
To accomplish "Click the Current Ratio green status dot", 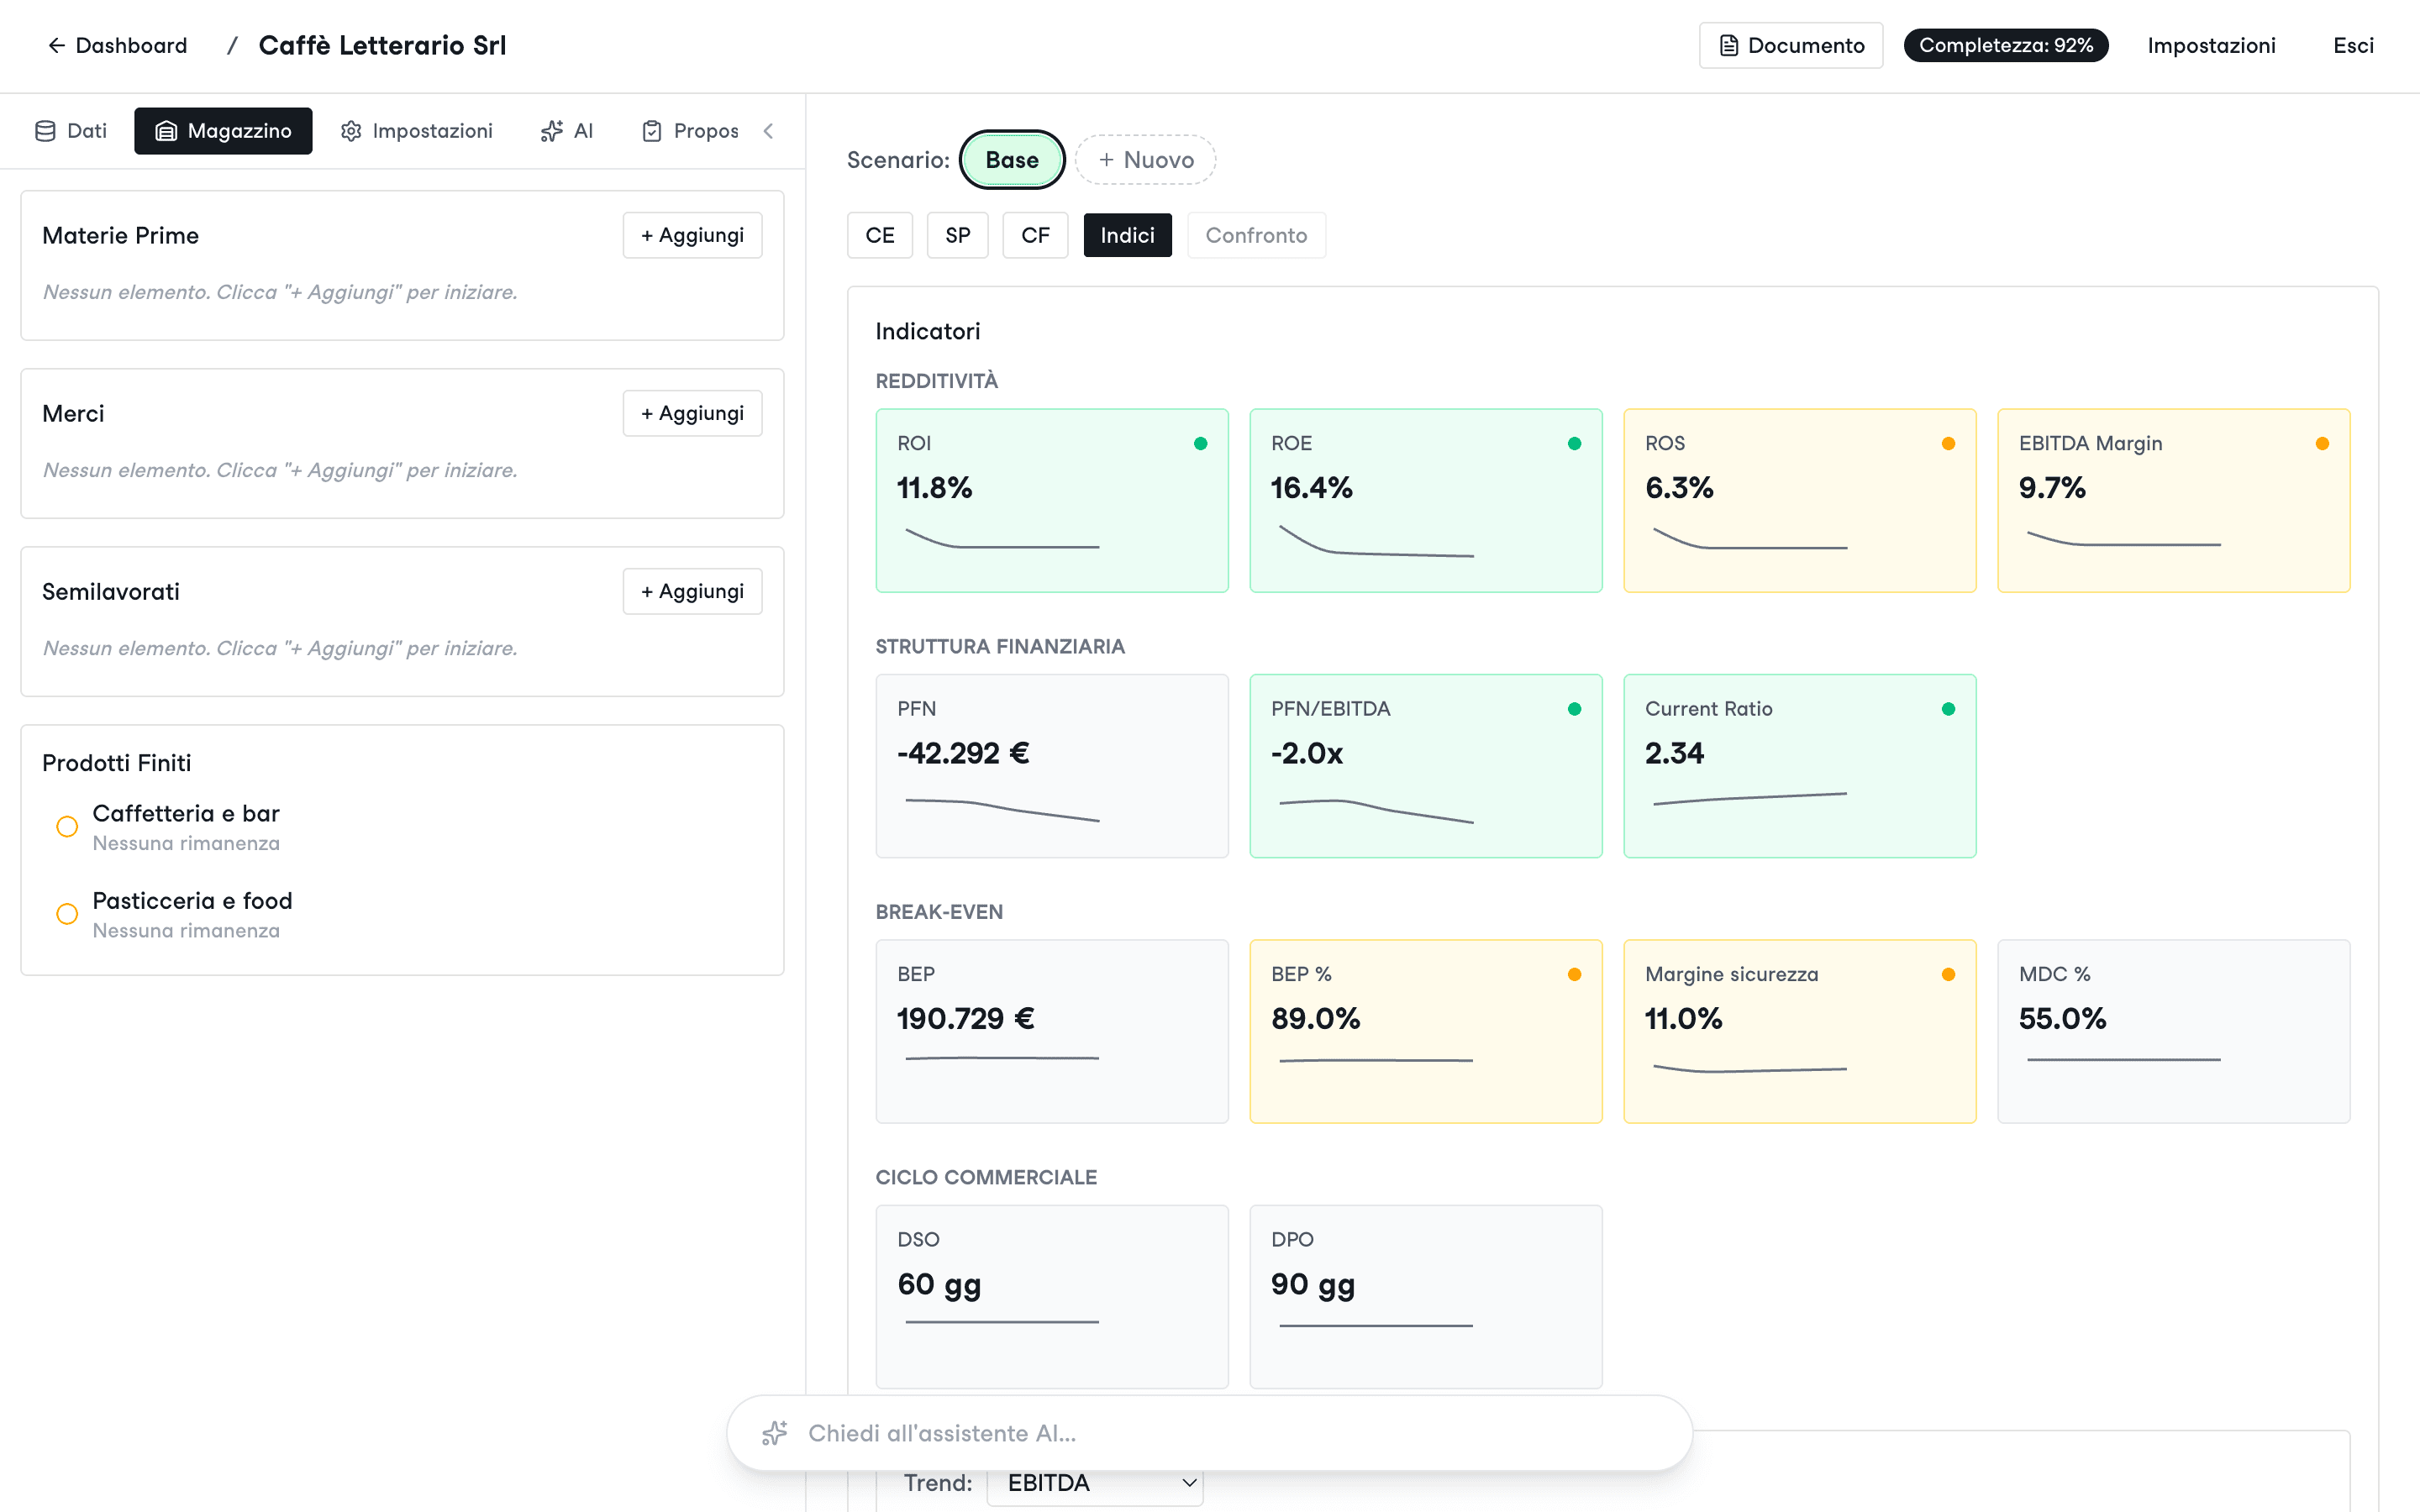I will point(1948,709).
